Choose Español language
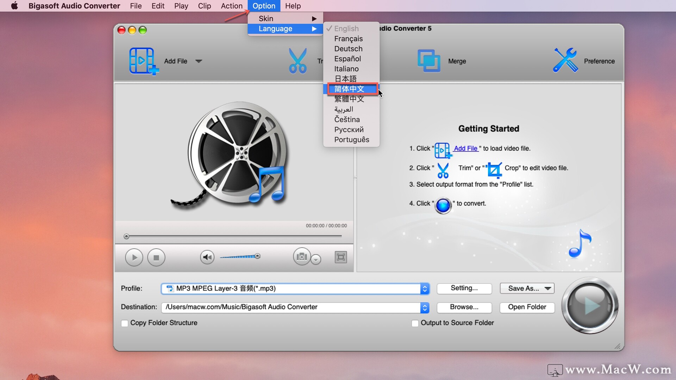The height and width of the screenshot is (380, 676). click(351, 59)
